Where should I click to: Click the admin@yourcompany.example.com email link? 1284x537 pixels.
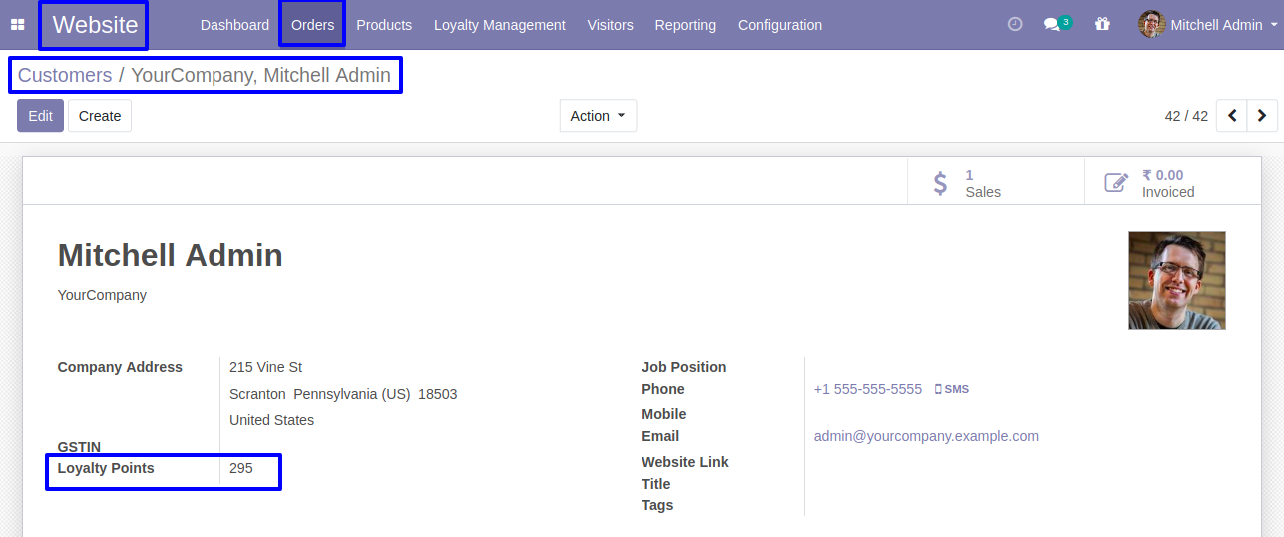tap(926, 436)
